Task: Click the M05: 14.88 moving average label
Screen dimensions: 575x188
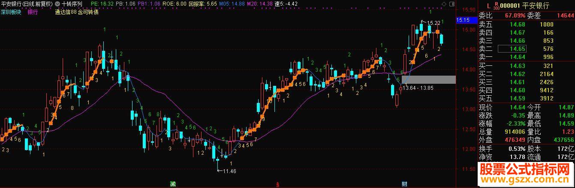Action: click(232, 3)
